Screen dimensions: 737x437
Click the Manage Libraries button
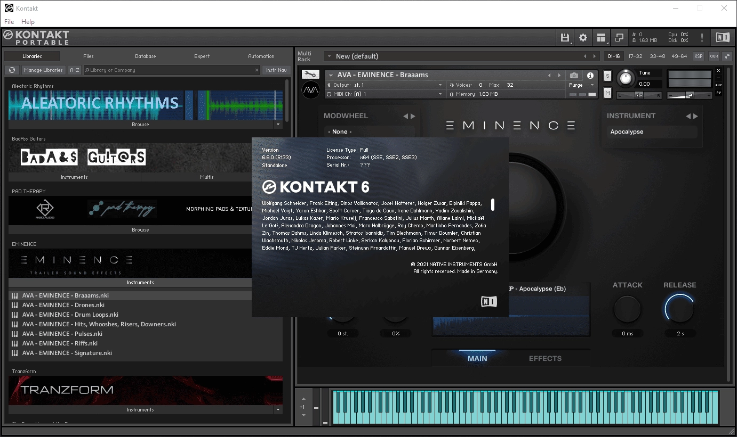coord(44,70)
